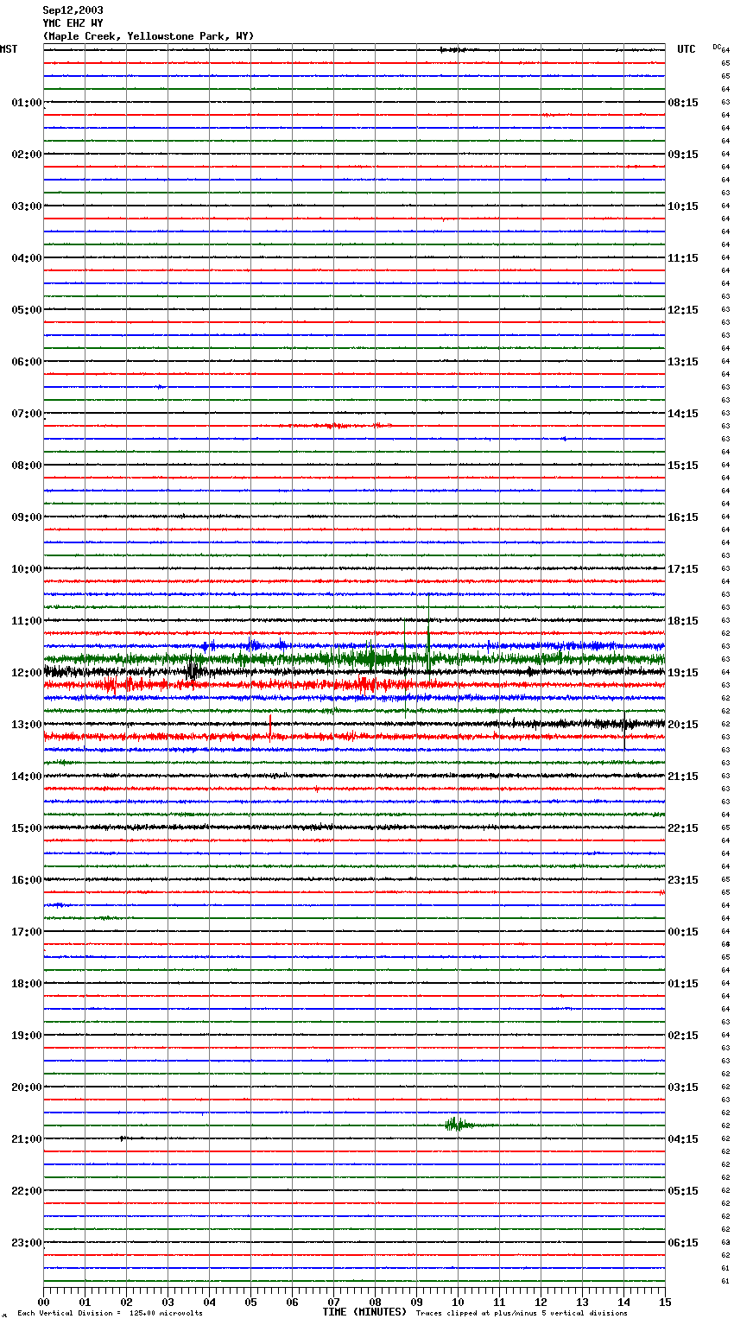This screenshot has height=1325, width=734.
Task: Click the UTC timezone header
Action: coord(687,49)
